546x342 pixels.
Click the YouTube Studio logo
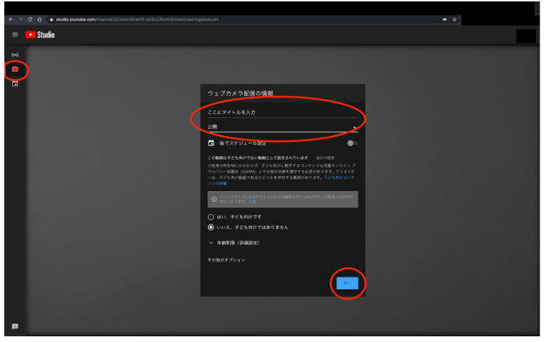[x=40, y=34]
